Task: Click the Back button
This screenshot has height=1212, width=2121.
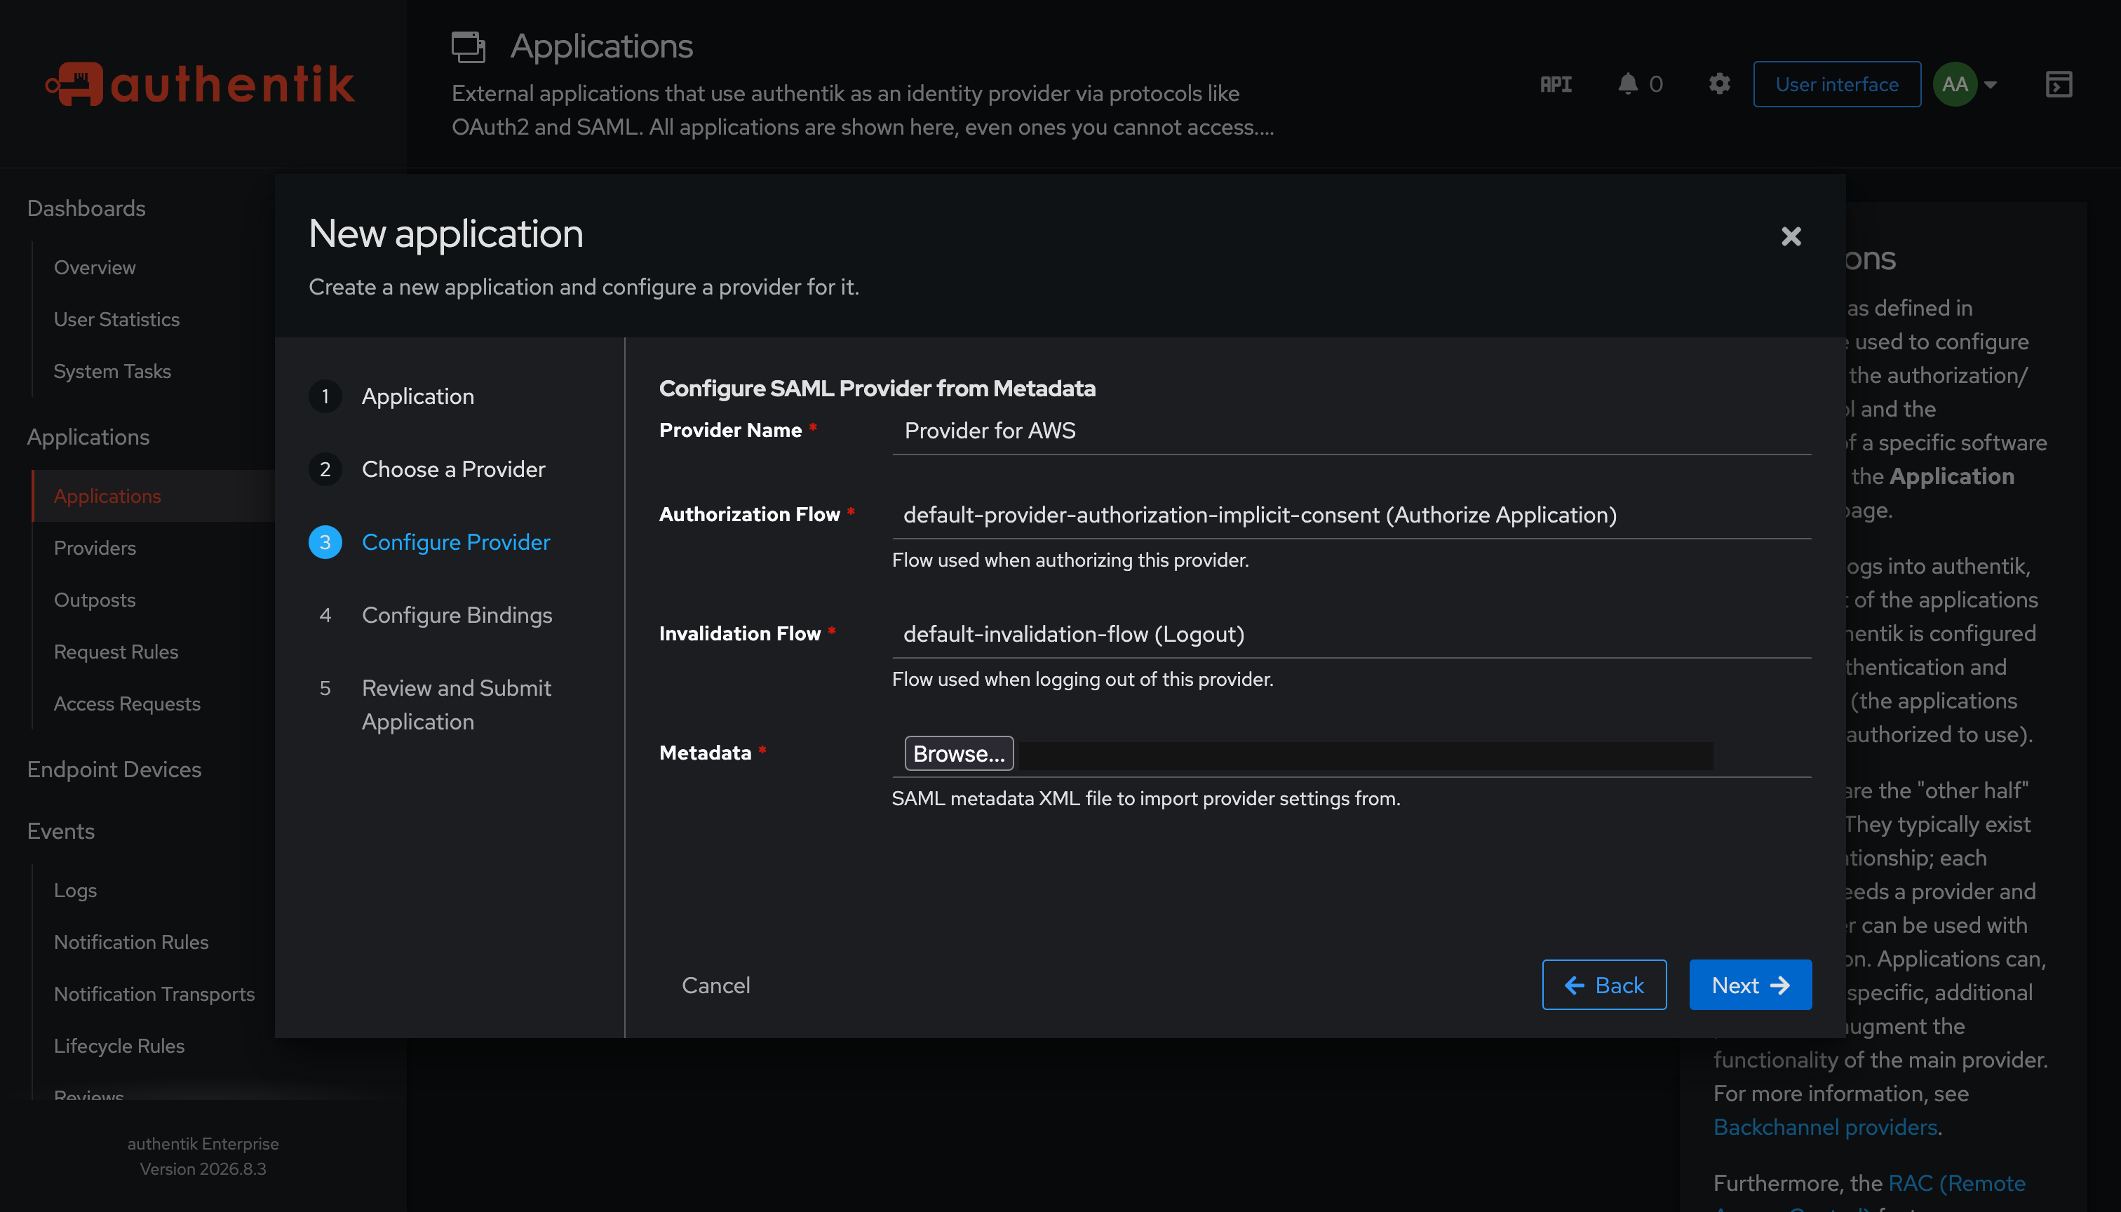Action: [1603, 985]
